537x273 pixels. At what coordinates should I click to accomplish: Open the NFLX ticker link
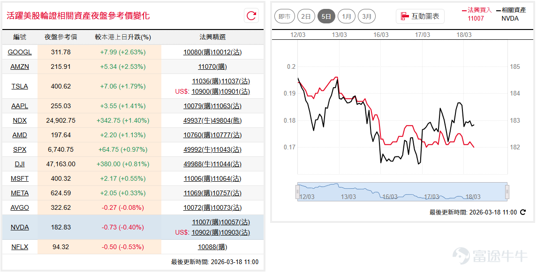coord(20,247)
